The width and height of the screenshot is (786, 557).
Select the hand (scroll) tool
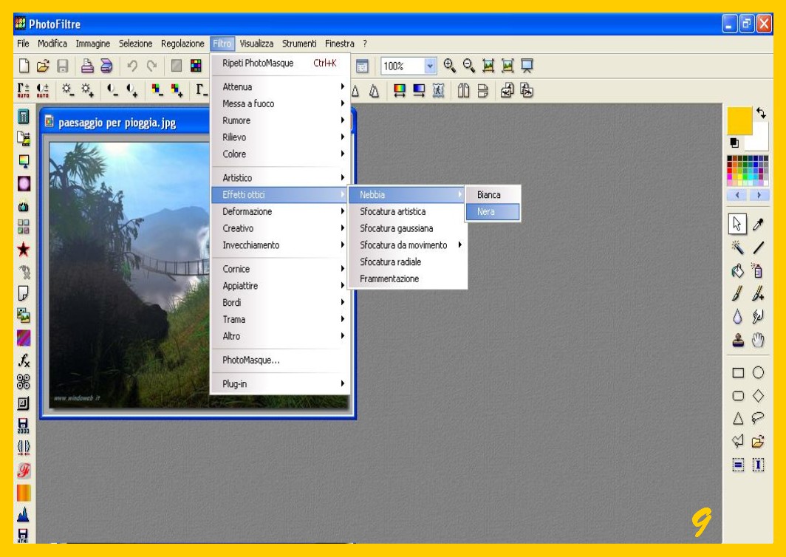(x=758, y=341)
